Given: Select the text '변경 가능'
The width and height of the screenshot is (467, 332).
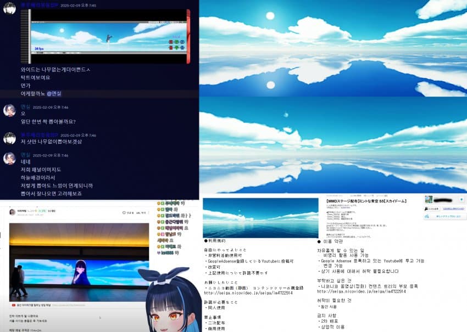Looking at the screenshot, I should 333,266.
